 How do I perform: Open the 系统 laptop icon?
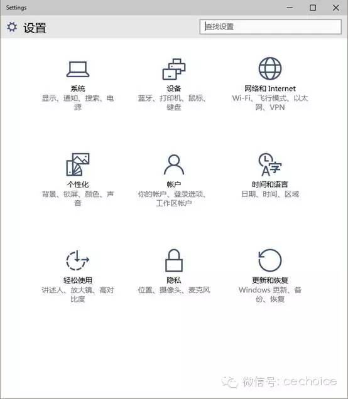pos(78,69)
